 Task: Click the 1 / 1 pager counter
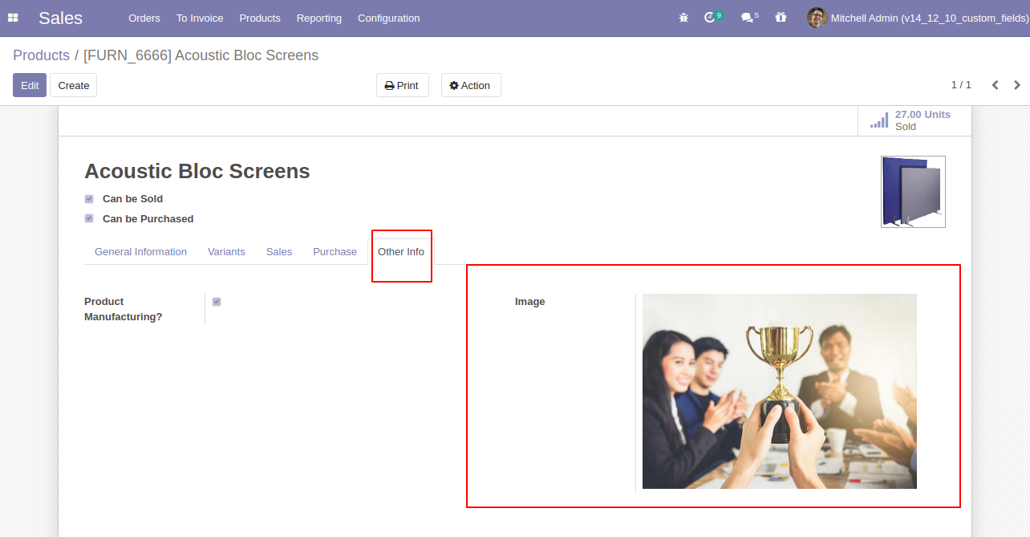(961, 85)
